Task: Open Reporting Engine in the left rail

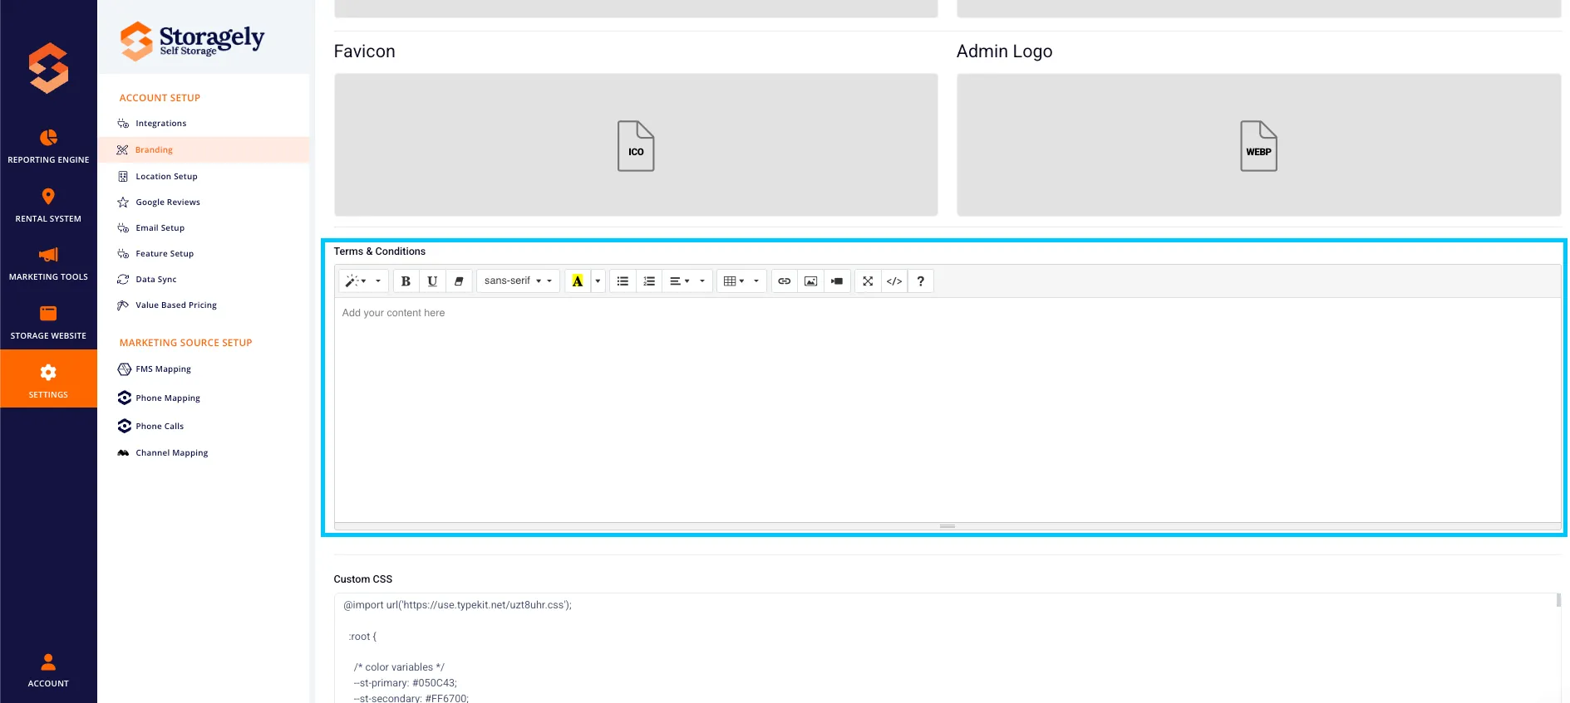Action: (48, 146)
